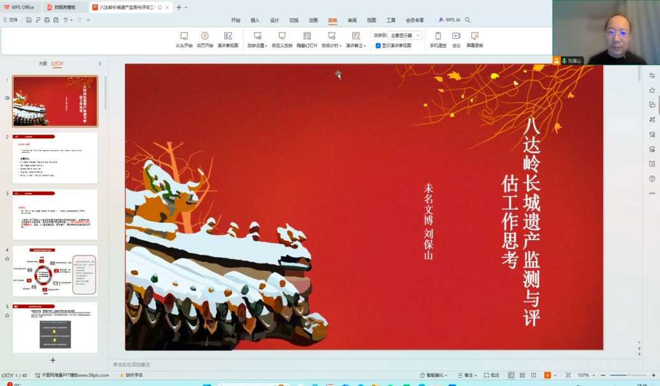The image size is (660, 386).
Task: Switch to normal view in status bar
Action: [511, 376]
